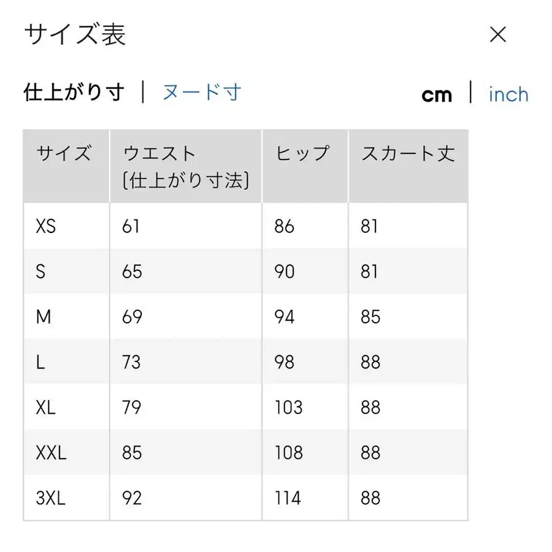Select the 仕上がり寸 measurement tab
This screenshot has height=552, width=552.
pos(73,91)
